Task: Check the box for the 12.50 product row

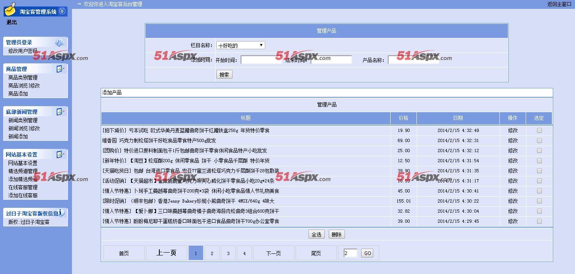Action: (539, 161)
